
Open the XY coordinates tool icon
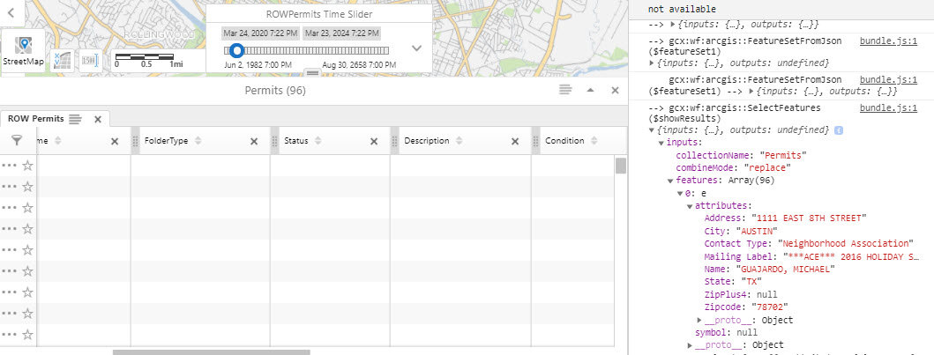click(62, 61)
